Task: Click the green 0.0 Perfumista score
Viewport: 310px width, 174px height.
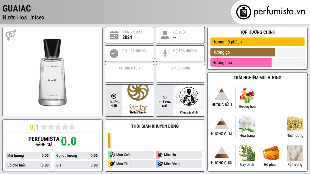Action: 69,141
